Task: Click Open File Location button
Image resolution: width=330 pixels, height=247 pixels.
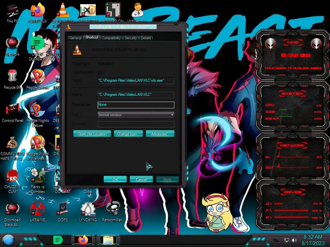Action: click(x=92, y=133)
